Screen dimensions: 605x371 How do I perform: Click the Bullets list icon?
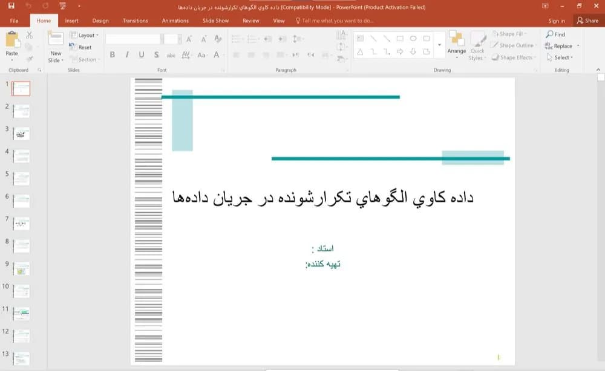tap(237, 39)
